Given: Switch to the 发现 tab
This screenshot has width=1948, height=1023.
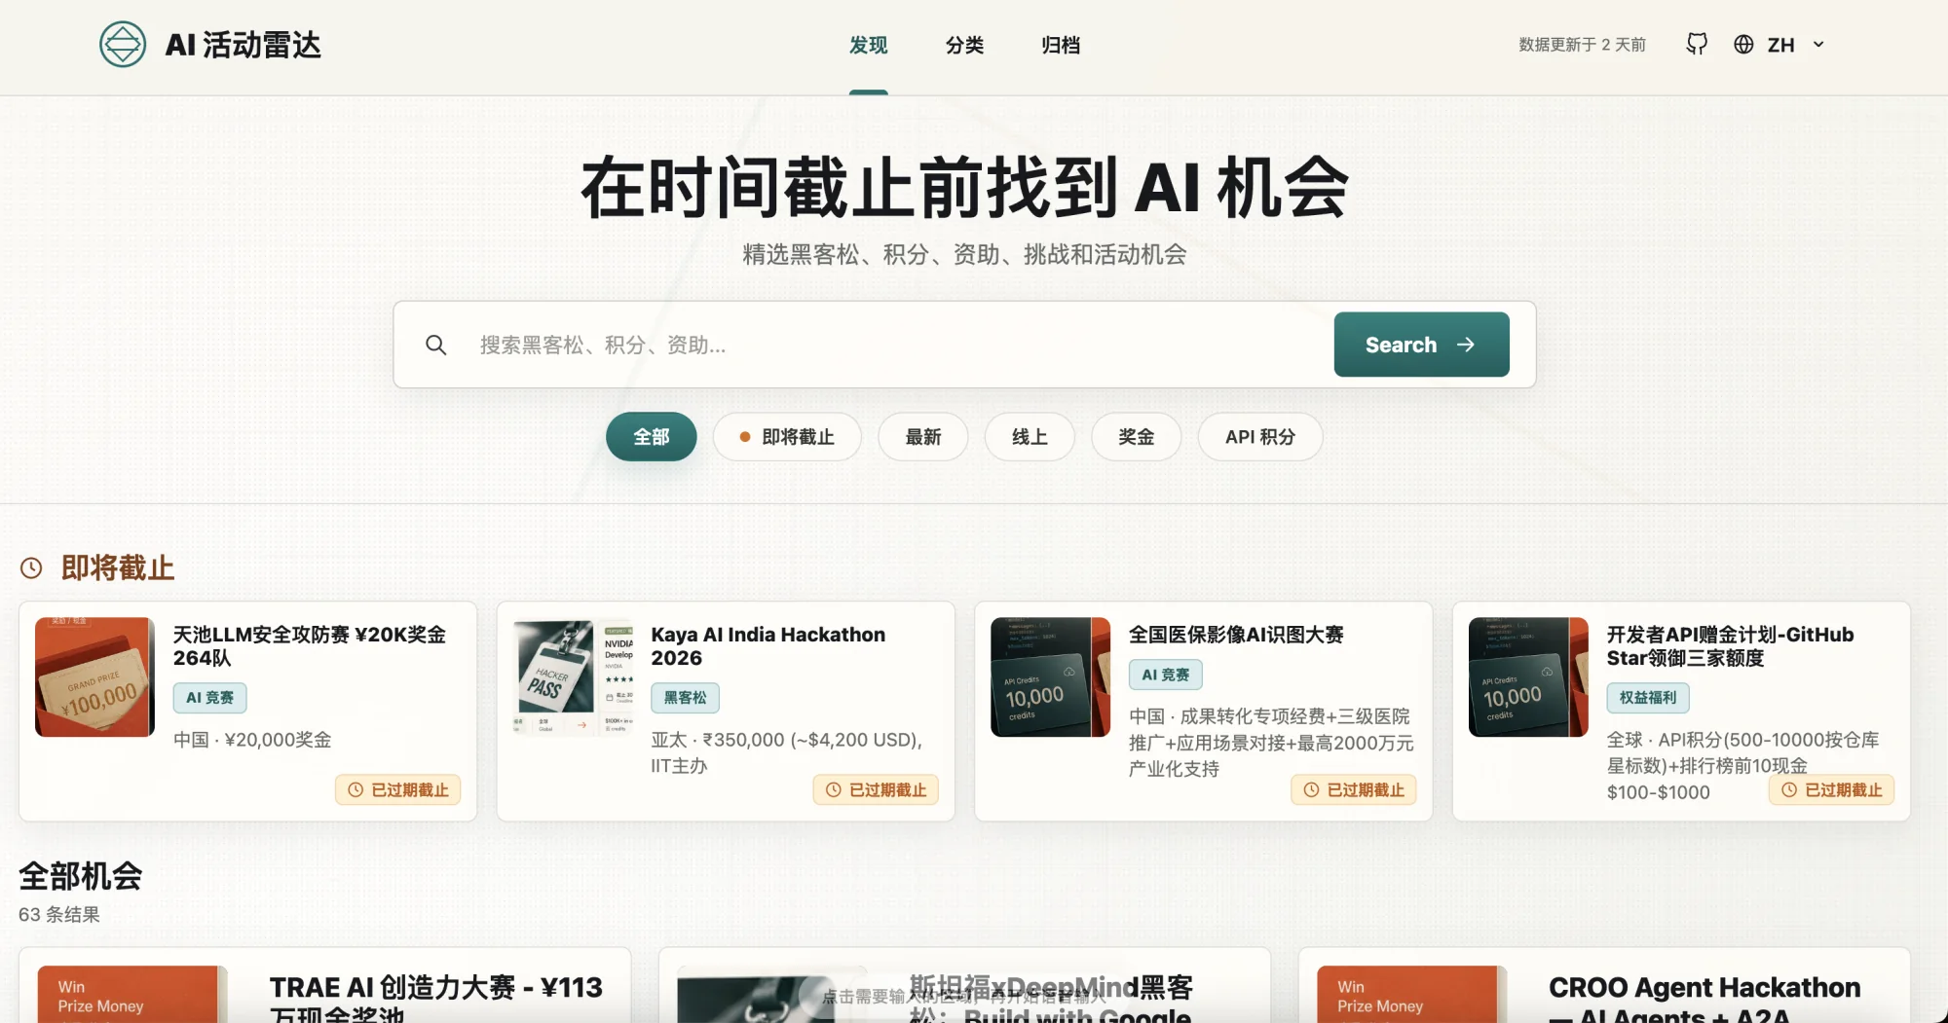Looking at the screenshot, I should (868, 45).
